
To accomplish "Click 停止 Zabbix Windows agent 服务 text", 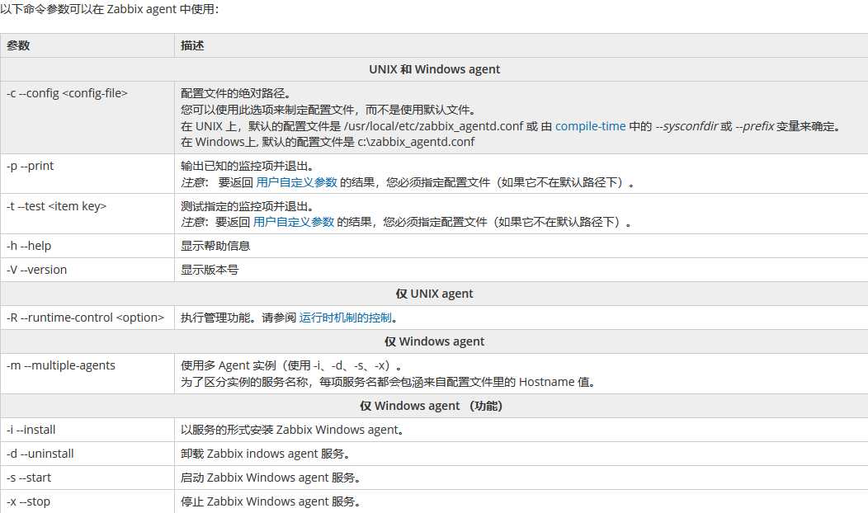I will (x=271, y=501).
